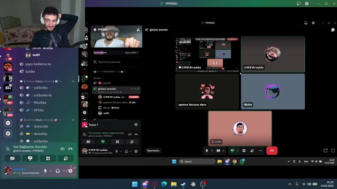The height and width of the screenshot is (189, 337).
Task: Open camera options arrow in call controls
Action: 224,151
